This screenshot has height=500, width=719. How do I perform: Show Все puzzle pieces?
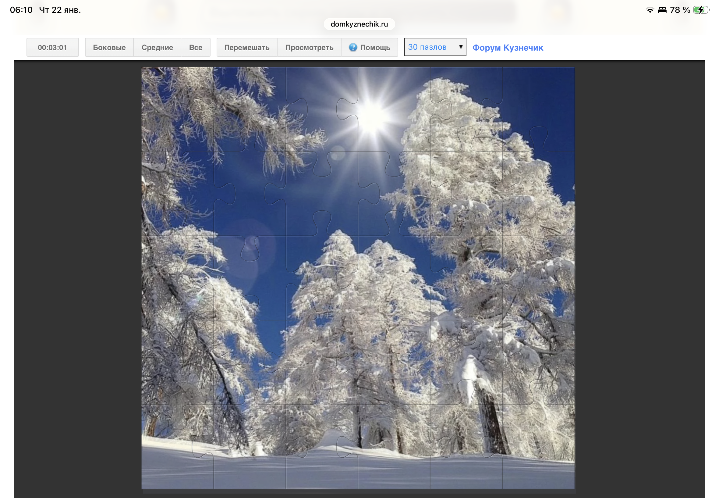[x=195, y=47]
